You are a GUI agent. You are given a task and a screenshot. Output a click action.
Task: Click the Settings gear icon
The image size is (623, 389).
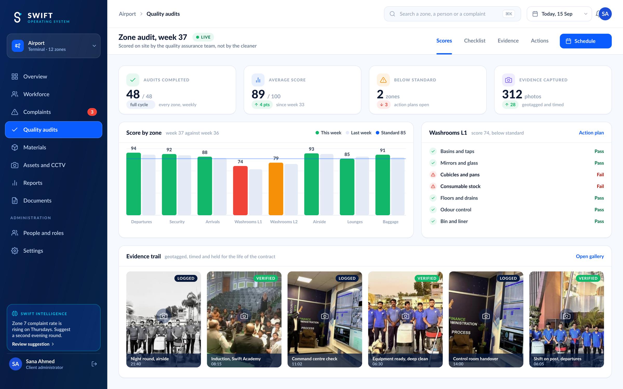click(15, 251)
